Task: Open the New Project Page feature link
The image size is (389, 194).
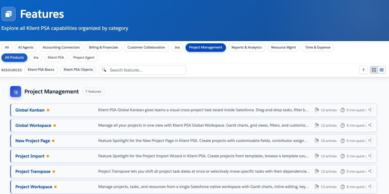Action: [33, 141]
